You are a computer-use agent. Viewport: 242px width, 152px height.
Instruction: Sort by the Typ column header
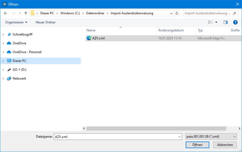point(212,30)
